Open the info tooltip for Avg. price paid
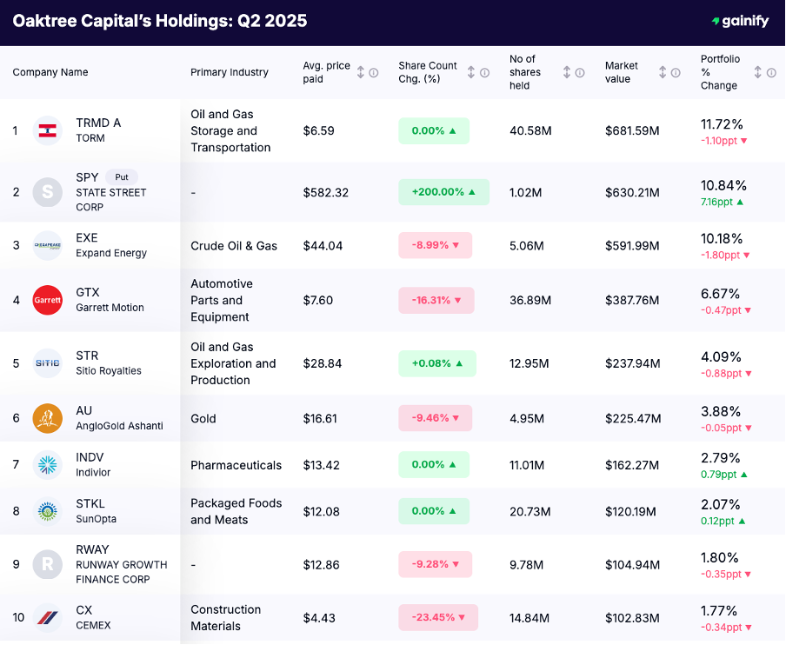Viewport: 786px width, 645px height. (x=374, y=71)
